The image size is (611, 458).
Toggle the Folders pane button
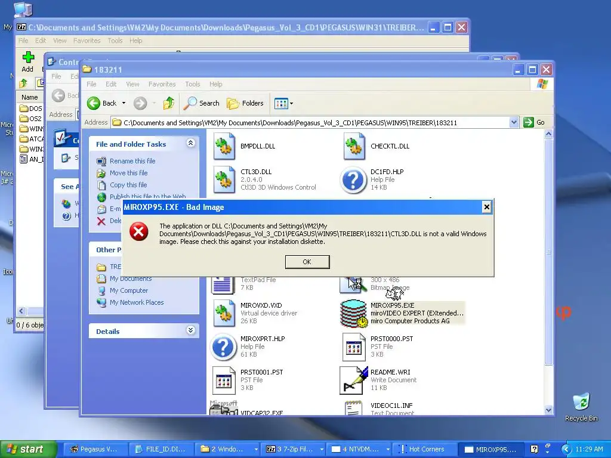pyautogui.click(x=245, y=103)
